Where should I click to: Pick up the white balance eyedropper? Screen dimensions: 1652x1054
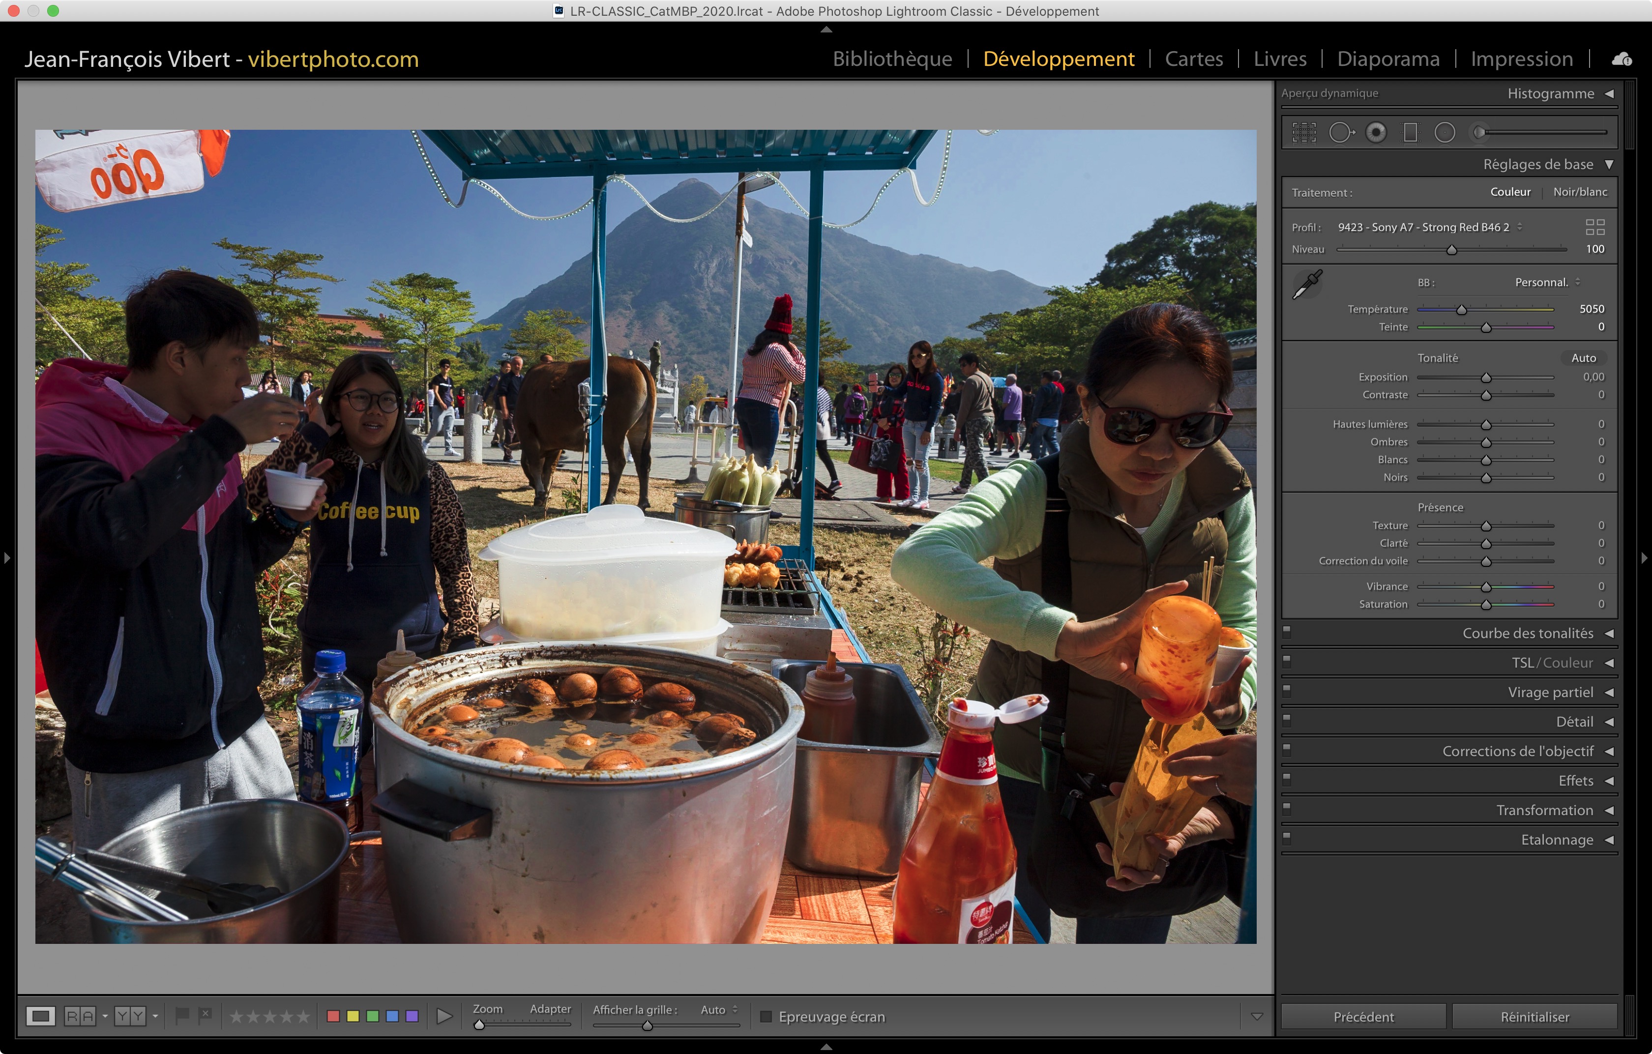(x=1307, y=285)
